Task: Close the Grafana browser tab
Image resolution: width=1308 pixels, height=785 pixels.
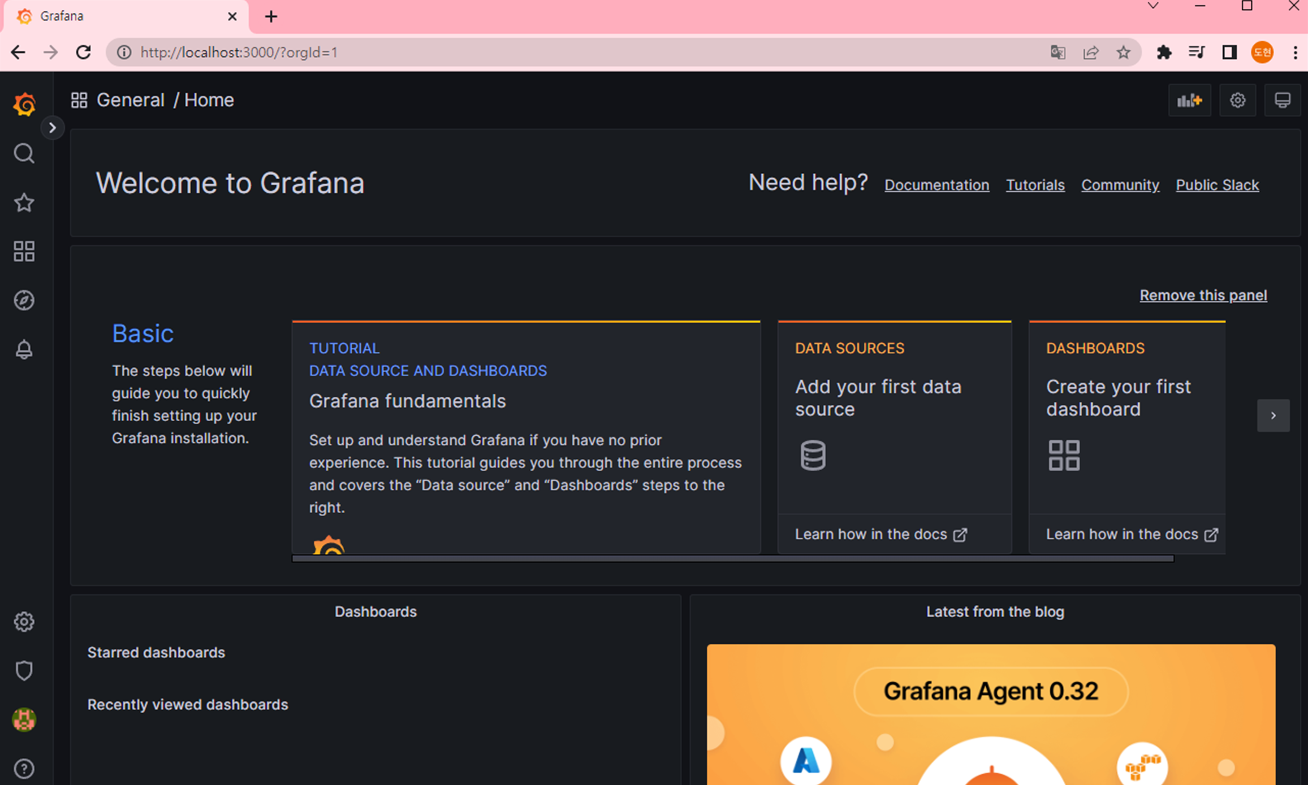Action: tap(232, 16)
